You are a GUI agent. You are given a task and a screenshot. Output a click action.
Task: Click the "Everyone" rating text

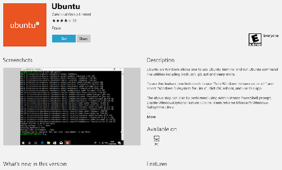click(x=271, y=36)
